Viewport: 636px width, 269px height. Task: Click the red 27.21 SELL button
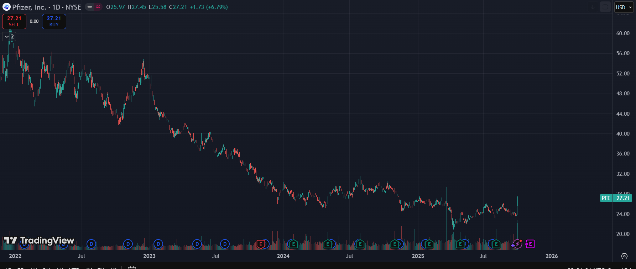pos(14,21)
